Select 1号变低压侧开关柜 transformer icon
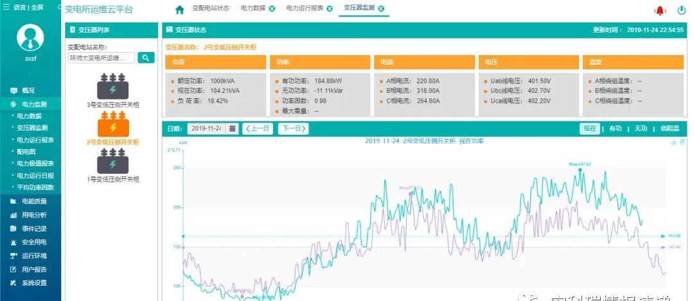Screen dimensions: 694x301 113,161
